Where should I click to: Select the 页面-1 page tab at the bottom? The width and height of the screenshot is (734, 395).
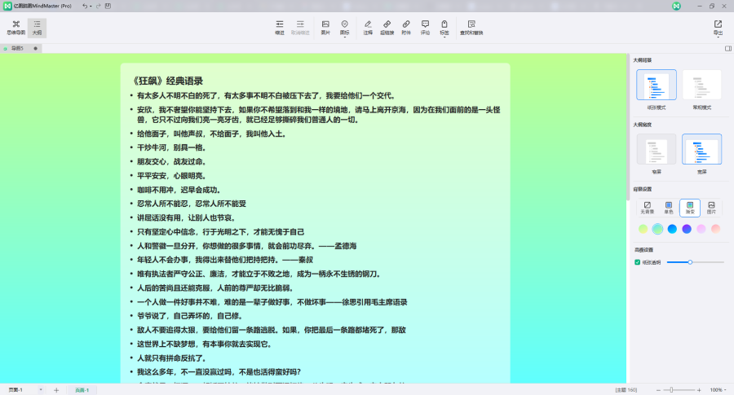(82, 390)
